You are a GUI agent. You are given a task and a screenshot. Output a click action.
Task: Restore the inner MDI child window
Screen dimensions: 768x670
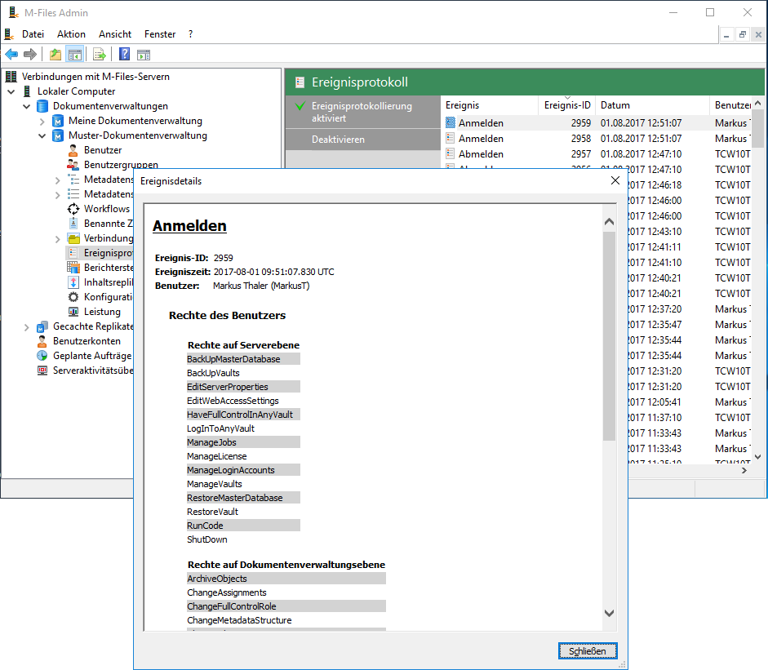(x=743, y=34)
